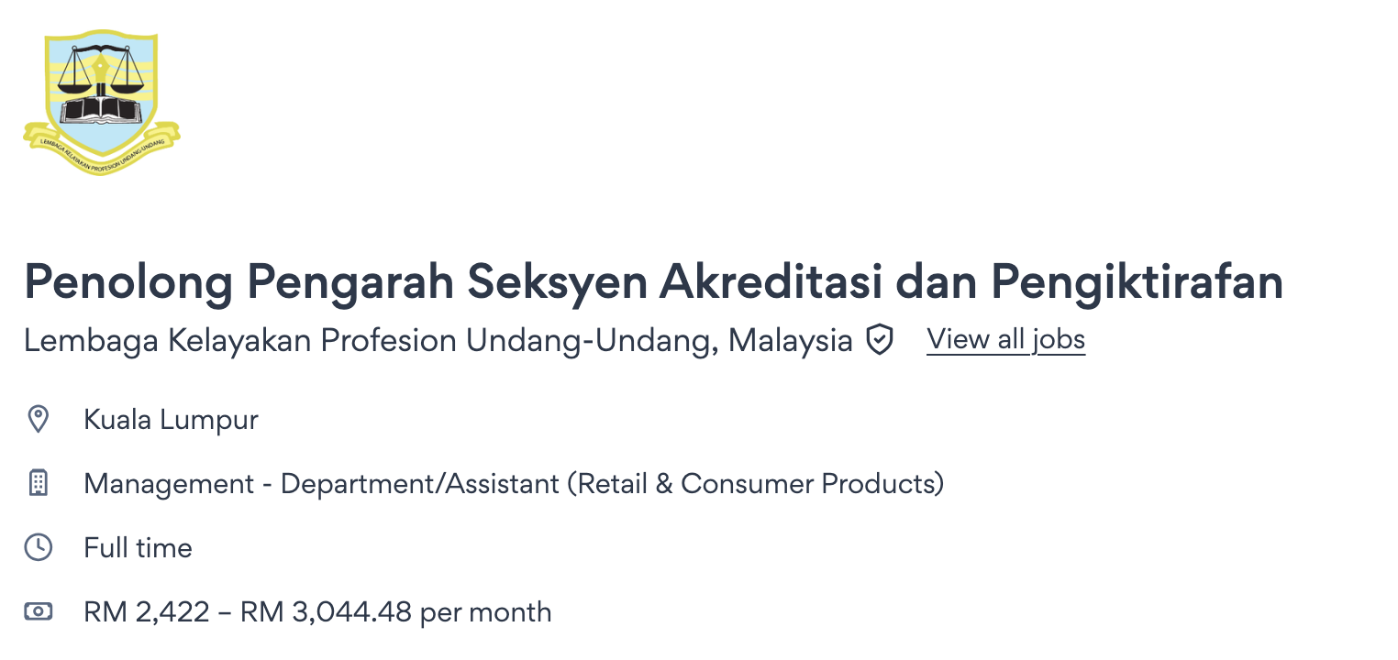Click the Management - Department/Assistant classification
The image size is (1398, 660).
321,483
